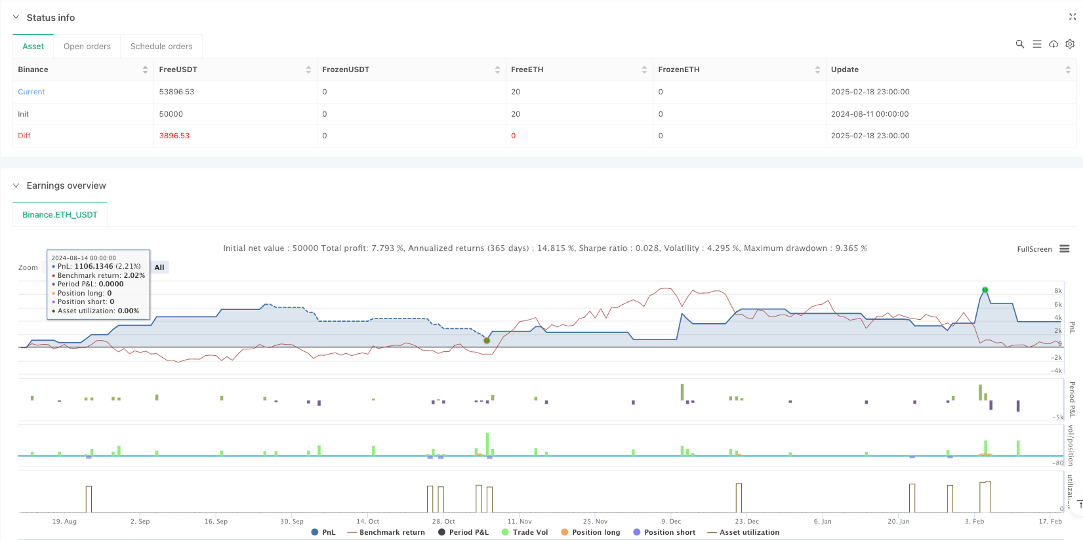1083x540 pixels.
Task: Open table settings gear icon
Action: 1070,44
